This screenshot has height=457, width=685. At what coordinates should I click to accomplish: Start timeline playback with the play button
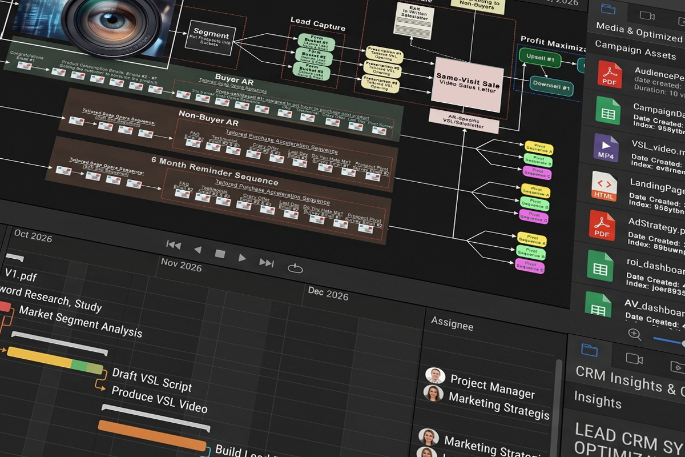[x=242, y=258]
